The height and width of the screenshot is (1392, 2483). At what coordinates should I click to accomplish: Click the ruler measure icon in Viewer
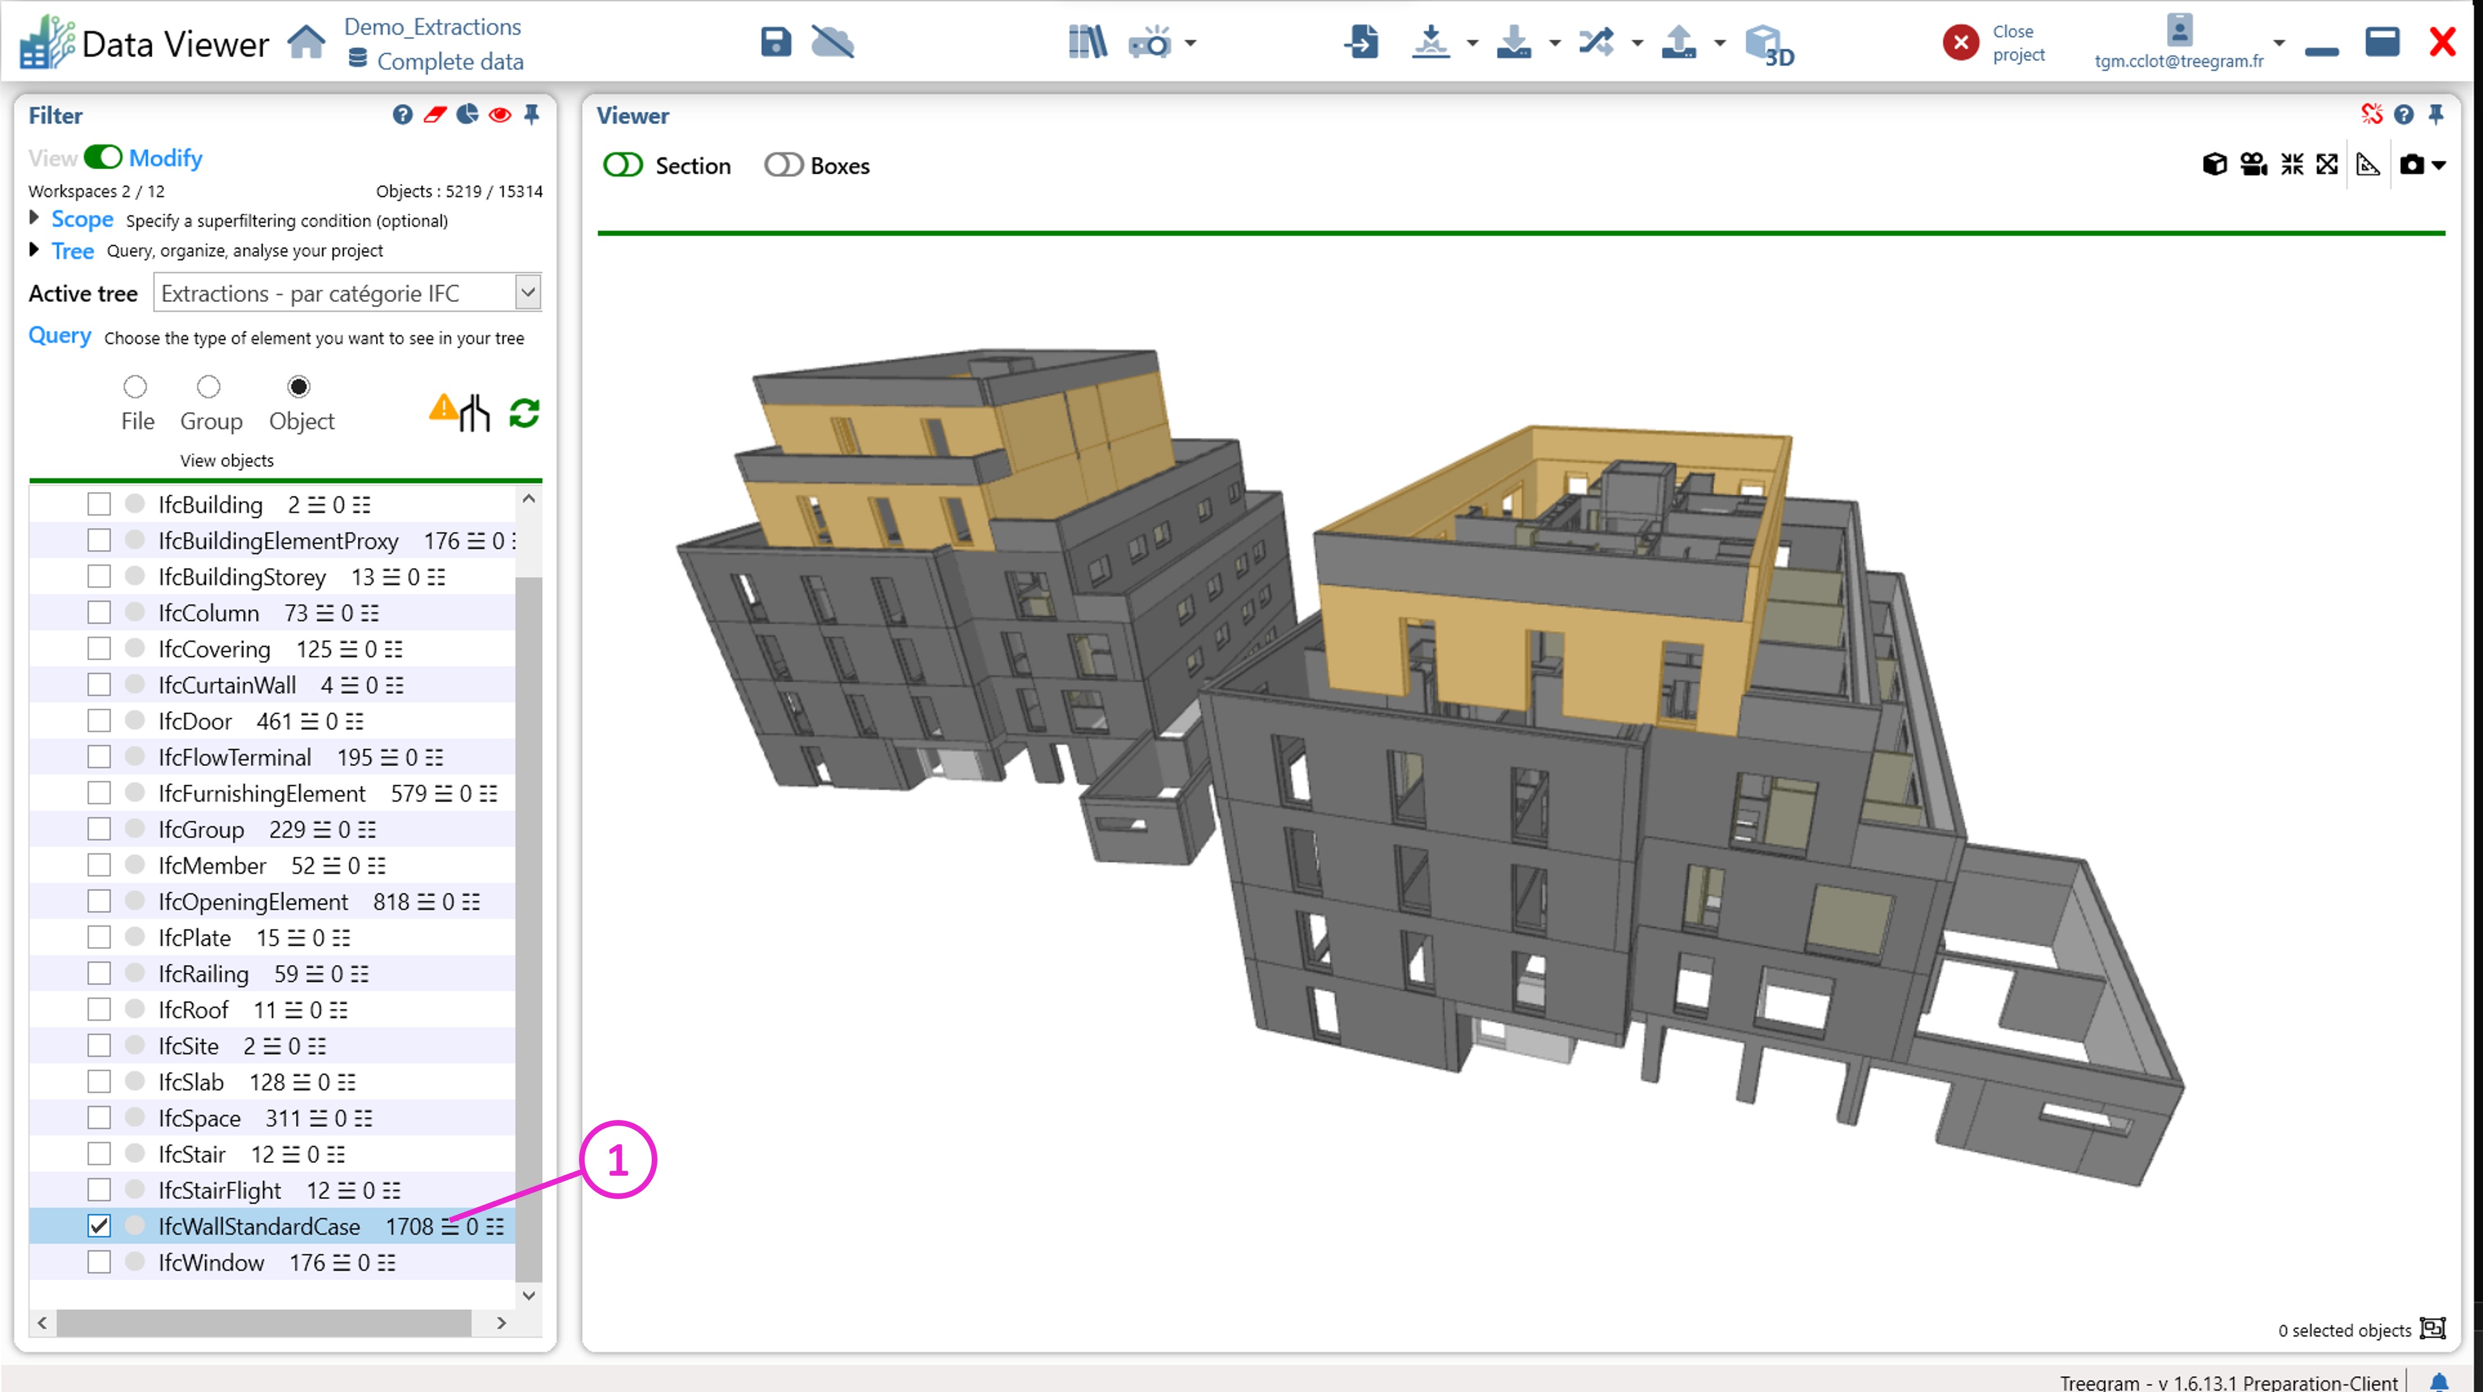click(2367, 165)
